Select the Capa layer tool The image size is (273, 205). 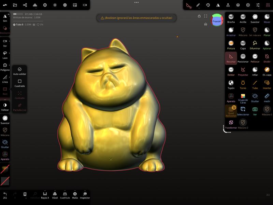(243, 45)
